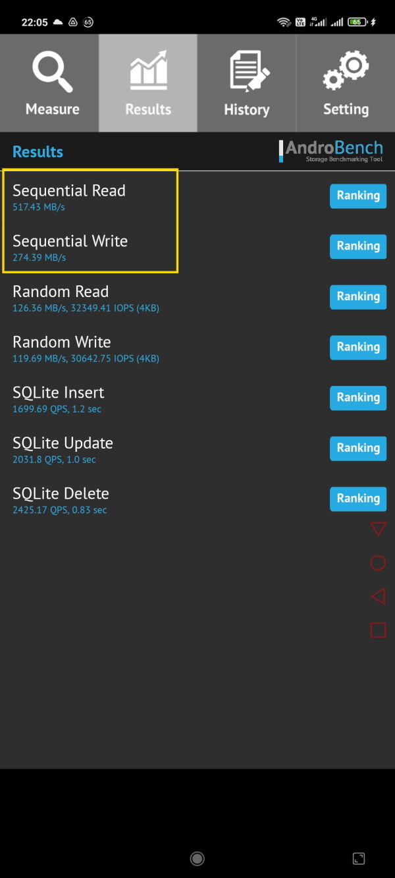Show Ranking for SQLite Insert
Image resolution: width=395 pixels, height=878 pixels.
click(x=358, y=398)
